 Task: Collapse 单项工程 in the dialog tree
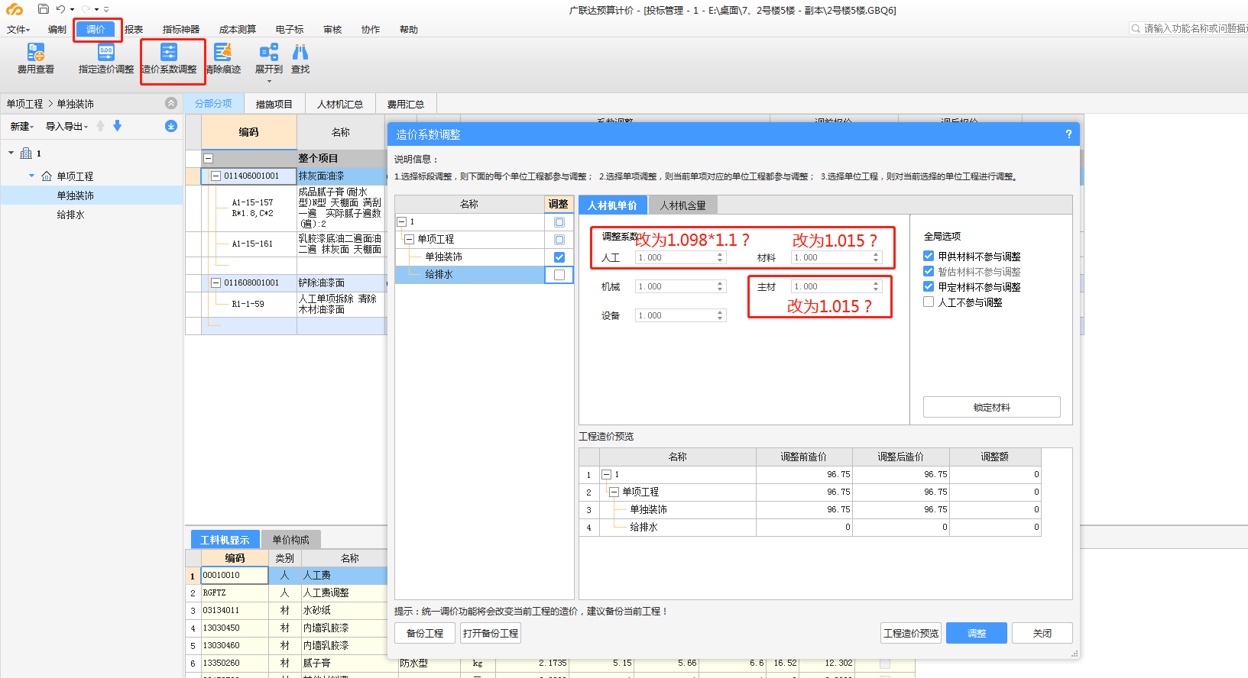click(x=410, y=240)
